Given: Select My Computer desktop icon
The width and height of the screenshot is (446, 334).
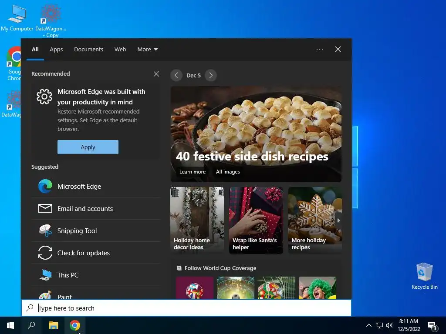Looking at the screenshot, I should [17, 17].
